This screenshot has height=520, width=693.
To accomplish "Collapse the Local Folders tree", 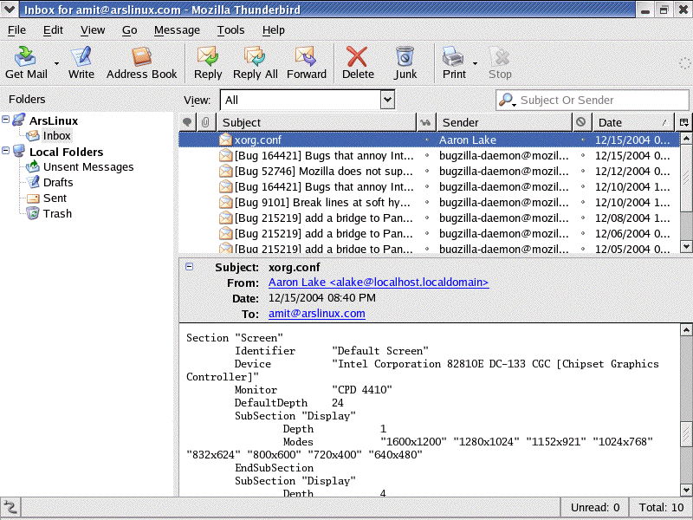I will (x=7, y=152).
